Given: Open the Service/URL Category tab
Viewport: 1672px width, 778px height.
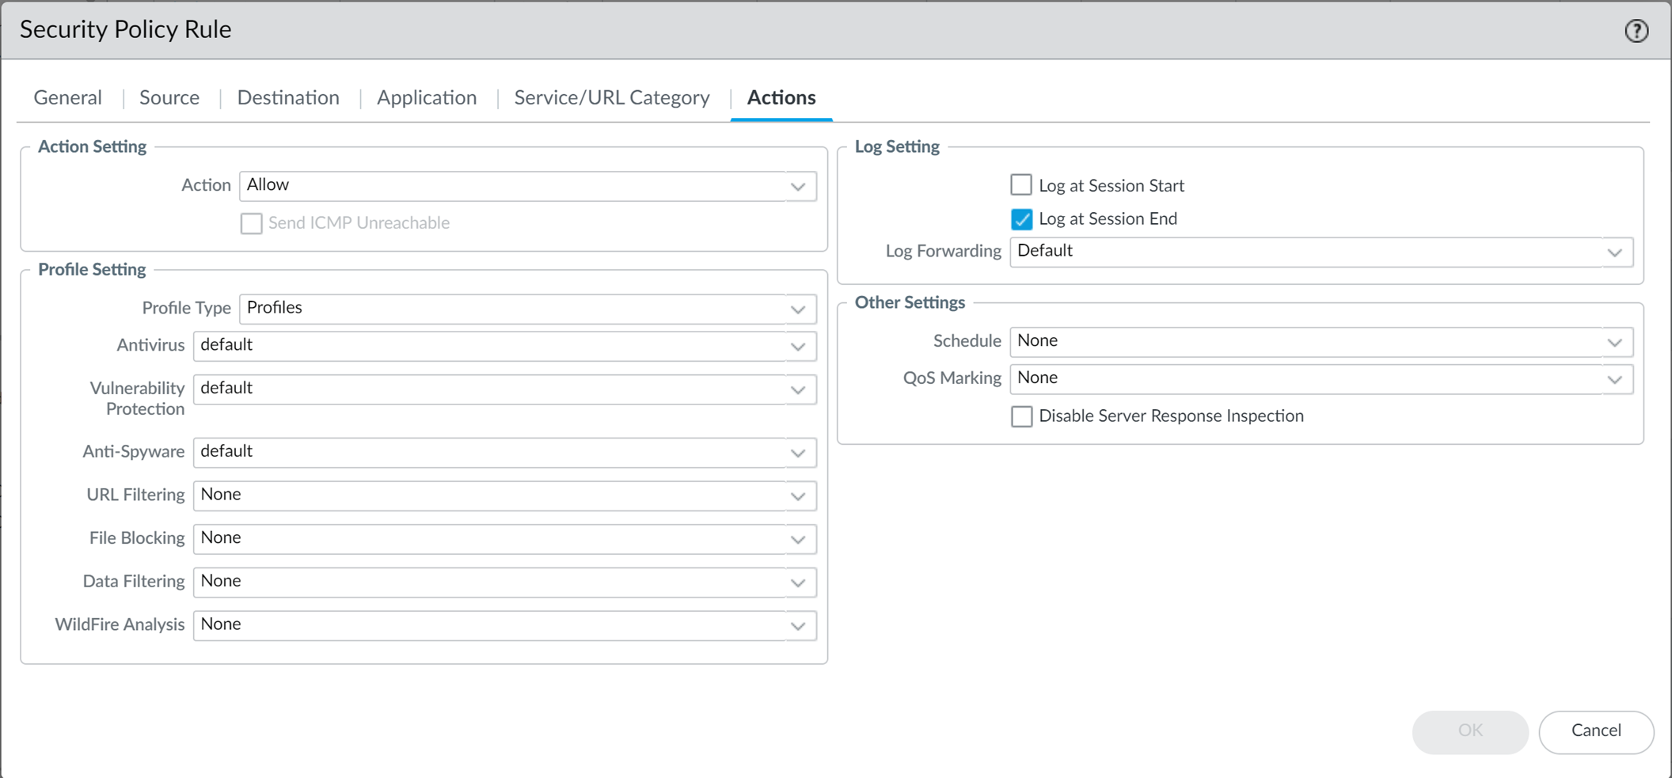Looking at the screenshot, I should [x=612, y=97].
